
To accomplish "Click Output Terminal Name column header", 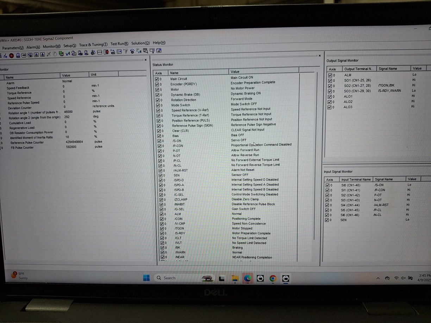I will point(359,69).
